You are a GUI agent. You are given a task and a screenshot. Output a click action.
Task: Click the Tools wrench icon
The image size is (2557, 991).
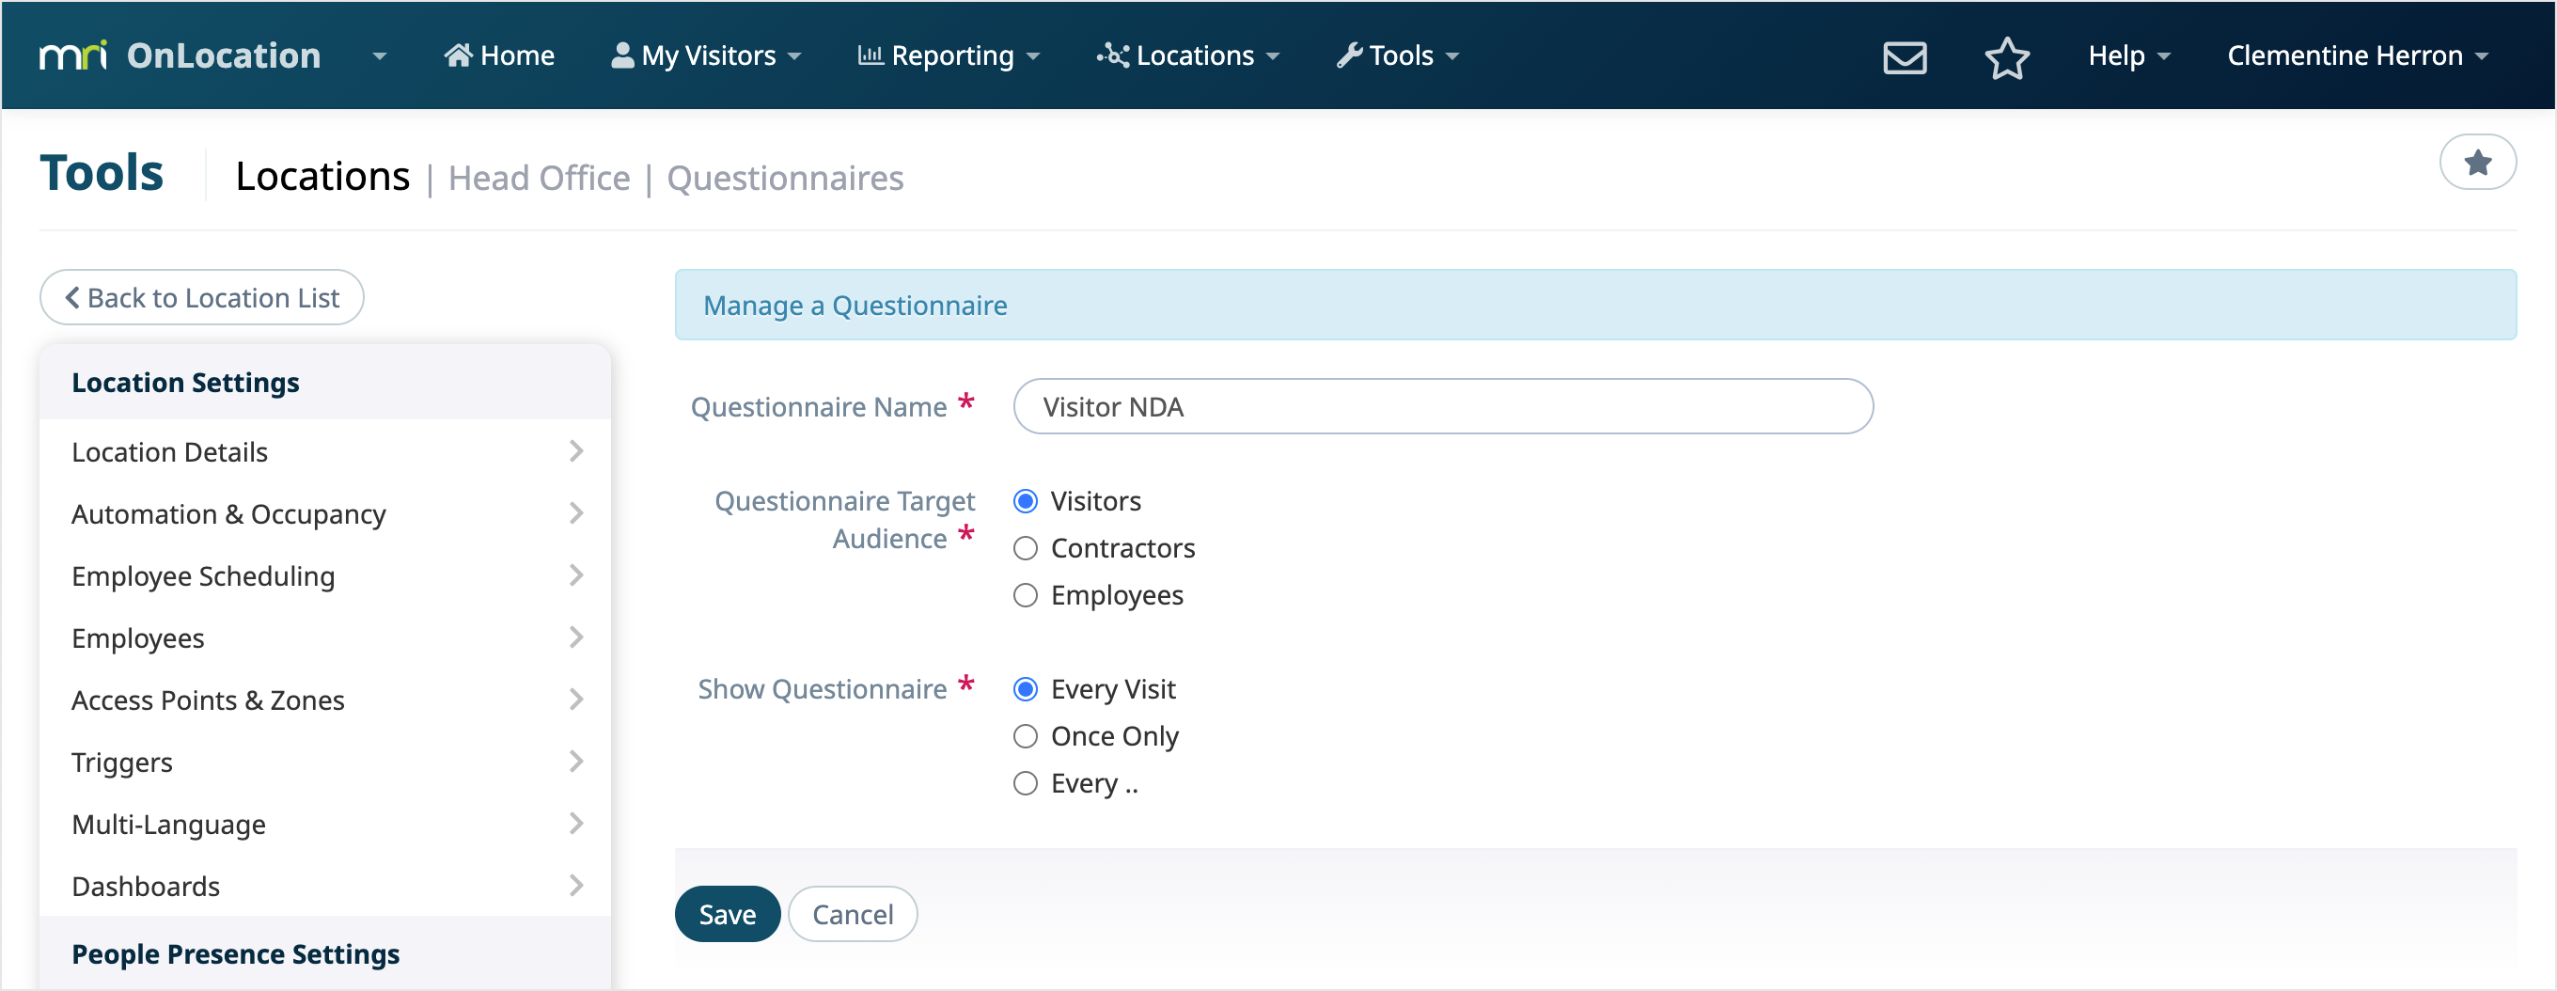tap(1349, 55)
